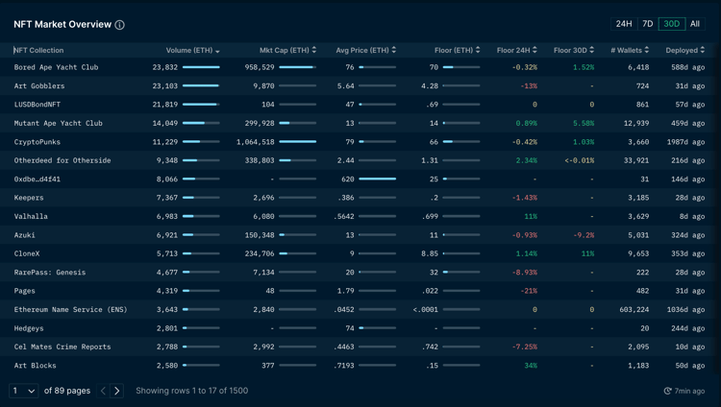Open Ethereum Name Service (ENS) collection
The width and height of the screenshot is (721, 407).
71,310
